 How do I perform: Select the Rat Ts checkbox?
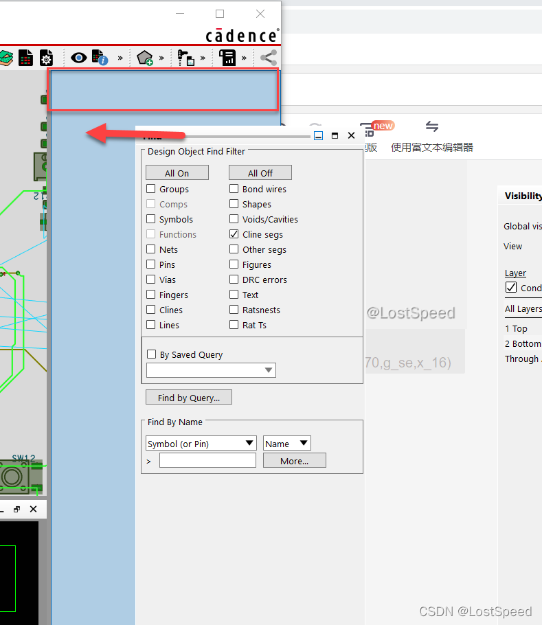point(234,325)
